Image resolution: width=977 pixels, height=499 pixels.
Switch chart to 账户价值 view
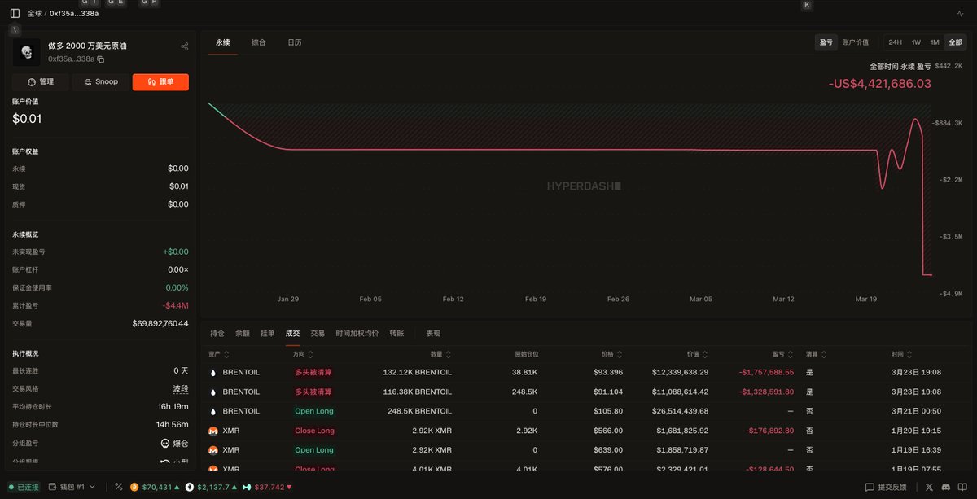(855, 42)
